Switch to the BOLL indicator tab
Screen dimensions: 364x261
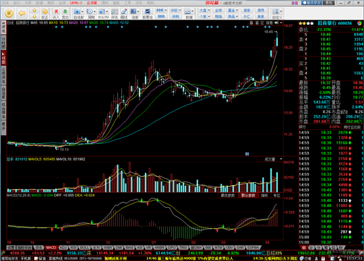point(84,248)
